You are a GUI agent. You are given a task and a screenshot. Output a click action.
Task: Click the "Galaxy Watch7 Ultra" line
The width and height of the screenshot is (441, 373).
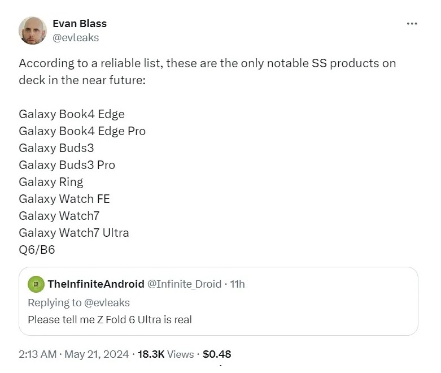click(x=73, y=232)
